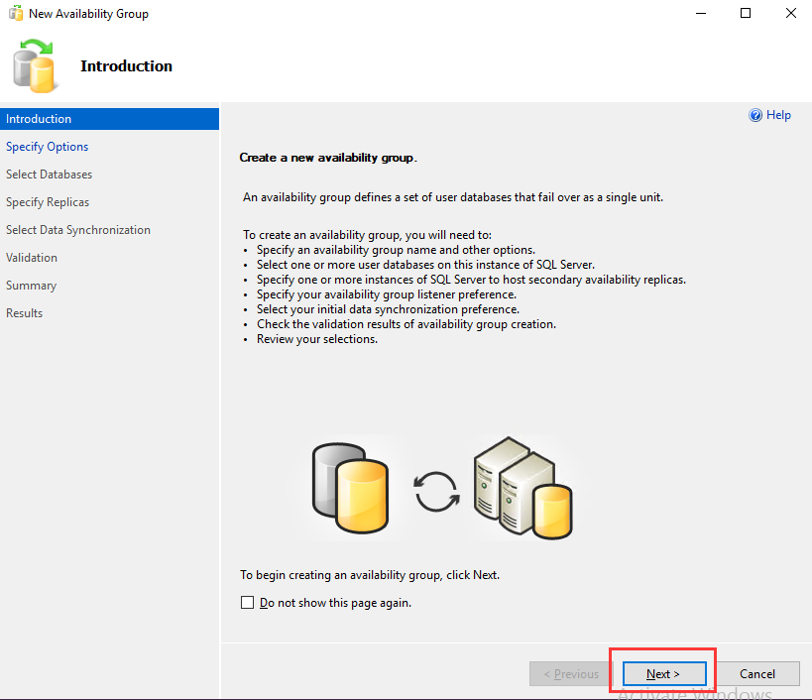The image size is (812, 700).
Task: Click the server towers with database illustration
Action: [x=523, y=488]
